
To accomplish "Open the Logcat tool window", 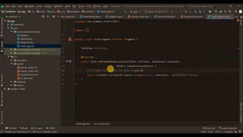I will tap(37, 128).
